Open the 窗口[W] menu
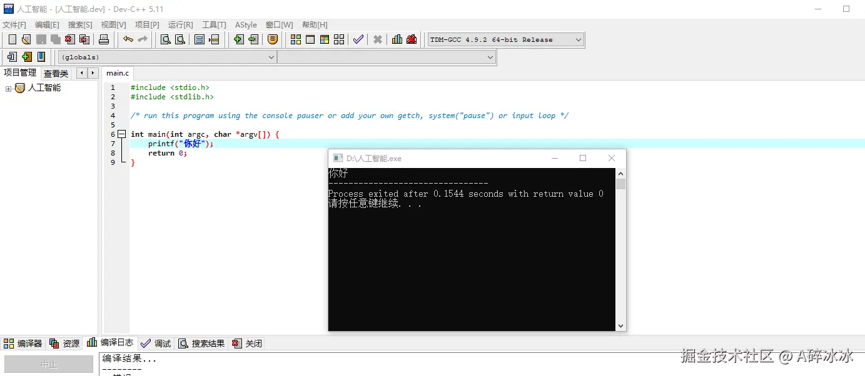 pyautogui.click(x=279, y=24)
